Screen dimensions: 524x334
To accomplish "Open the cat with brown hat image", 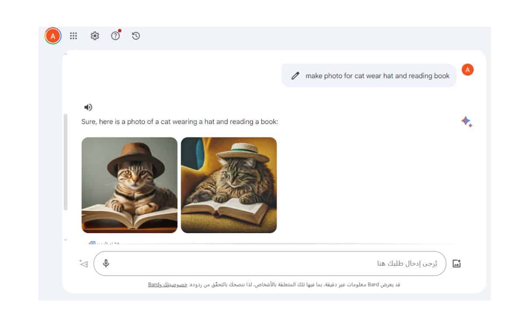I will (129, 185).
